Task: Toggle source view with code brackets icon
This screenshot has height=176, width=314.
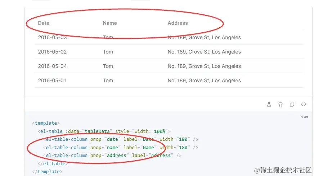Action: pyautogui.click(x=304, y=104)
